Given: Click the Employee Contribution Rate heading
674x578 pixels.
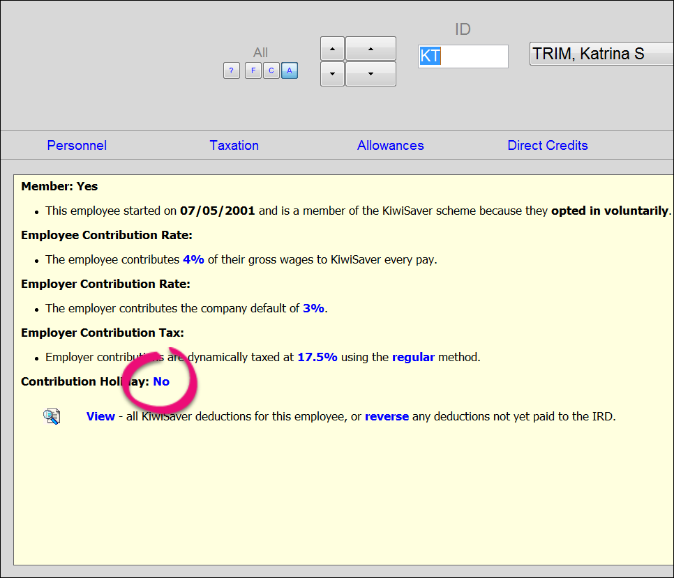Looking at the screenshot, I should coord(107,236).
